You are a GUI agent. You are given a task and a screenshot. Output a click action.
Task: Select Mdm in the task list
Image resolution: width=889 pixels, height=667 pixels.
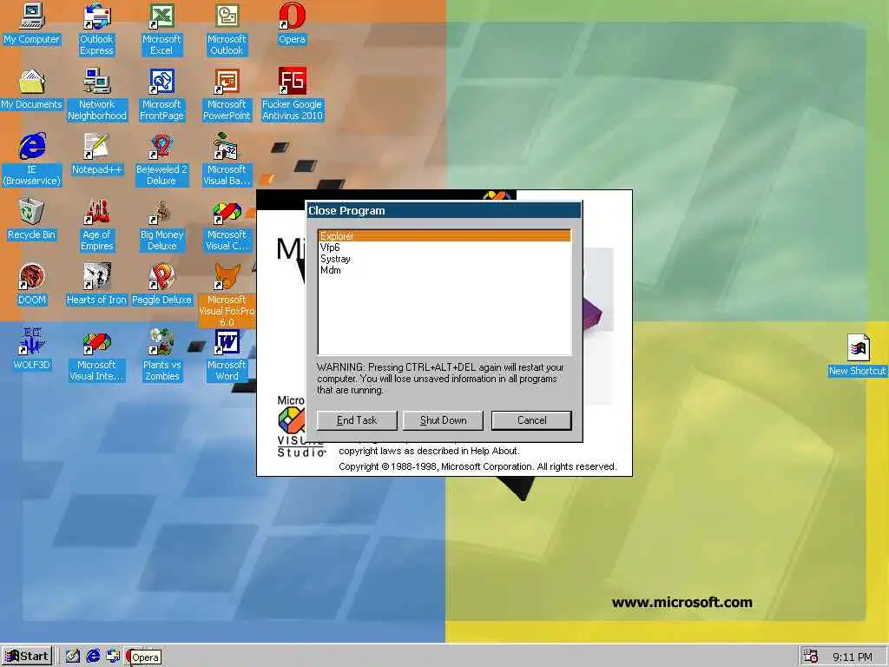(444, 270)
